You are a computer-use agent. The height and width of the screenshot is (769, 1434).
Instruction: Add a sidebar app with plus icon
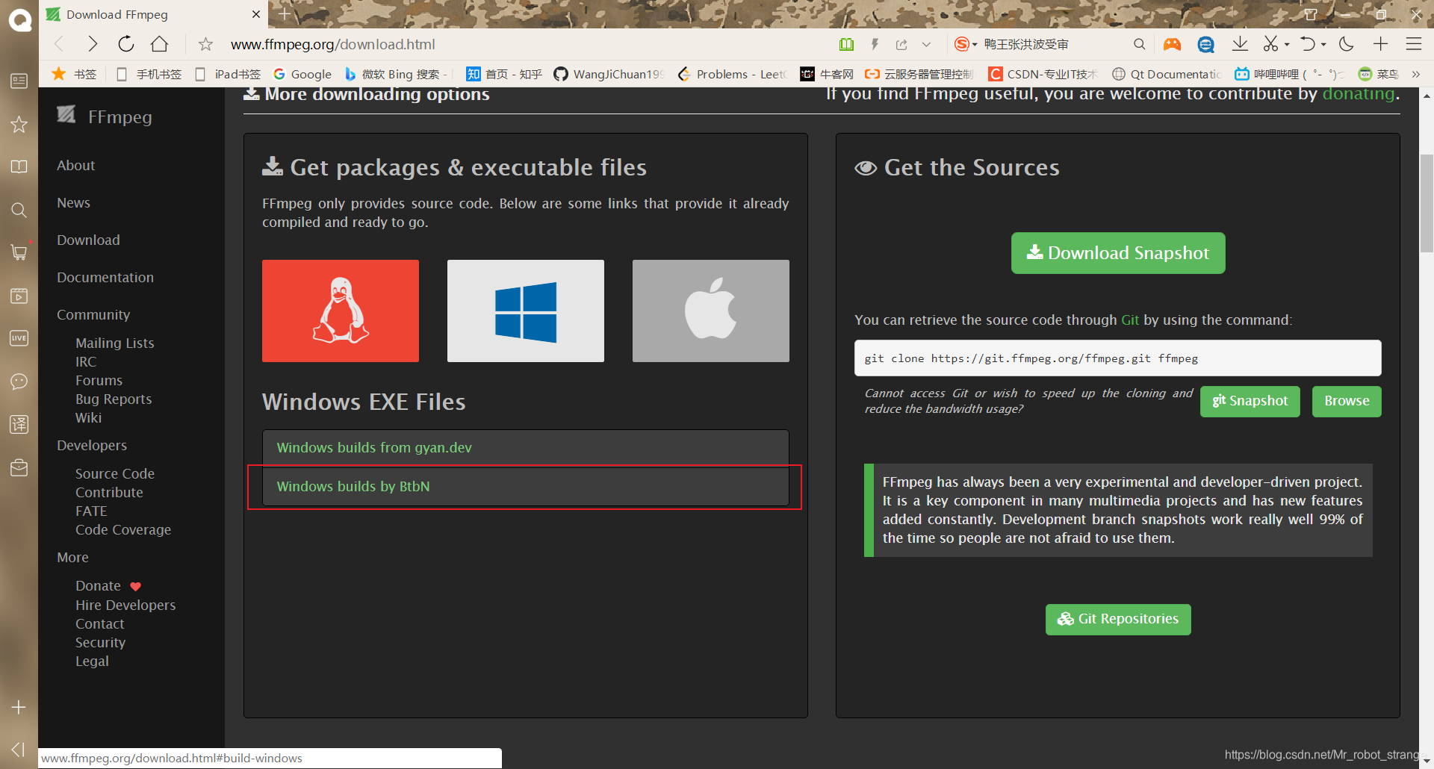click(x=19, y=707)
